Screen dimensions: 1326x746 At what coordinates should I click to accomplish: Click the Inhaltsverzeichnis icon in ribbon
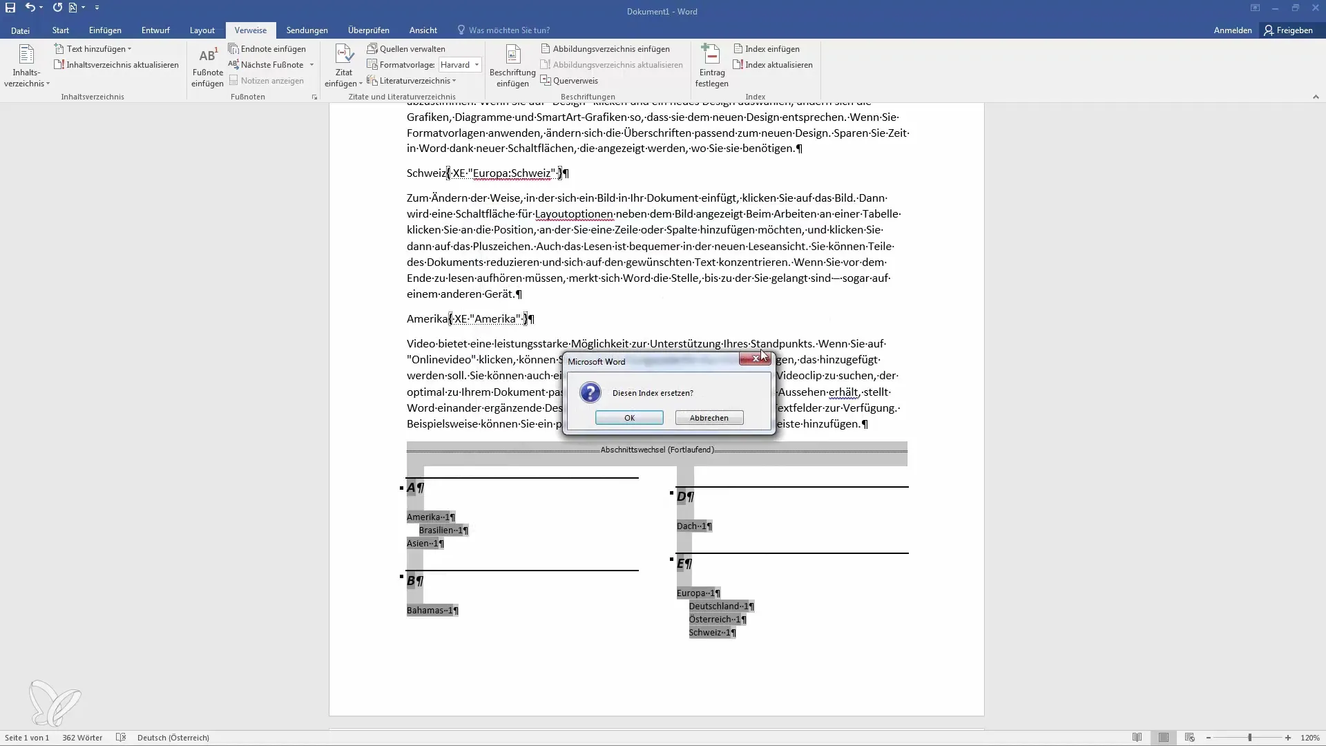click(x=26, y=55)
